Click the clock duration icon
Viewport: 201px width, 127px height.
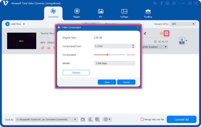point(155,41)
